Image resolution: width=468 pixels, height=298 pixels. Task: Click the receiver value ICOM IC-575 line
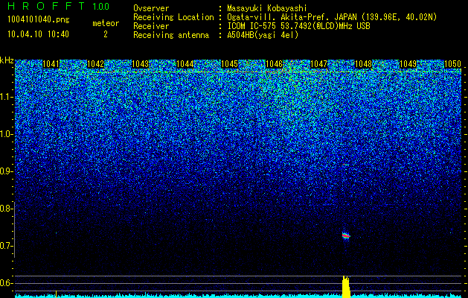298,26
